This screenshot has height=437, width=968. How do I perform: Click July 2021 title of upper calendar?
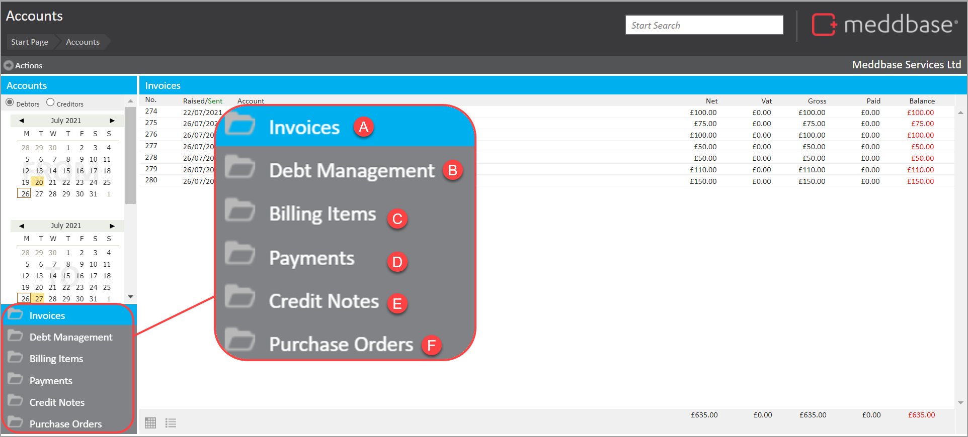tap(66, 121)
